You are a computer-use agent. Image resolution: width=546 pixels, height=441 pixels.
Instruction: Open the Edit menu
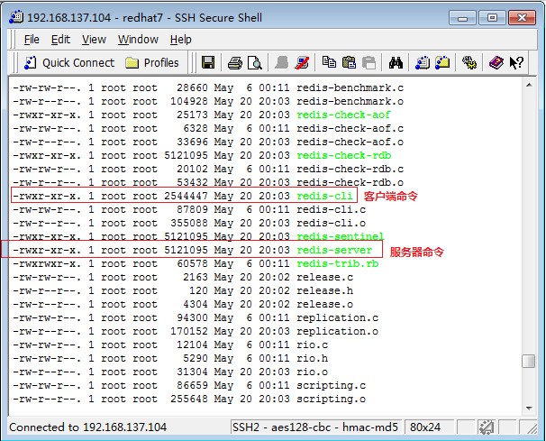tap(60, 40)
